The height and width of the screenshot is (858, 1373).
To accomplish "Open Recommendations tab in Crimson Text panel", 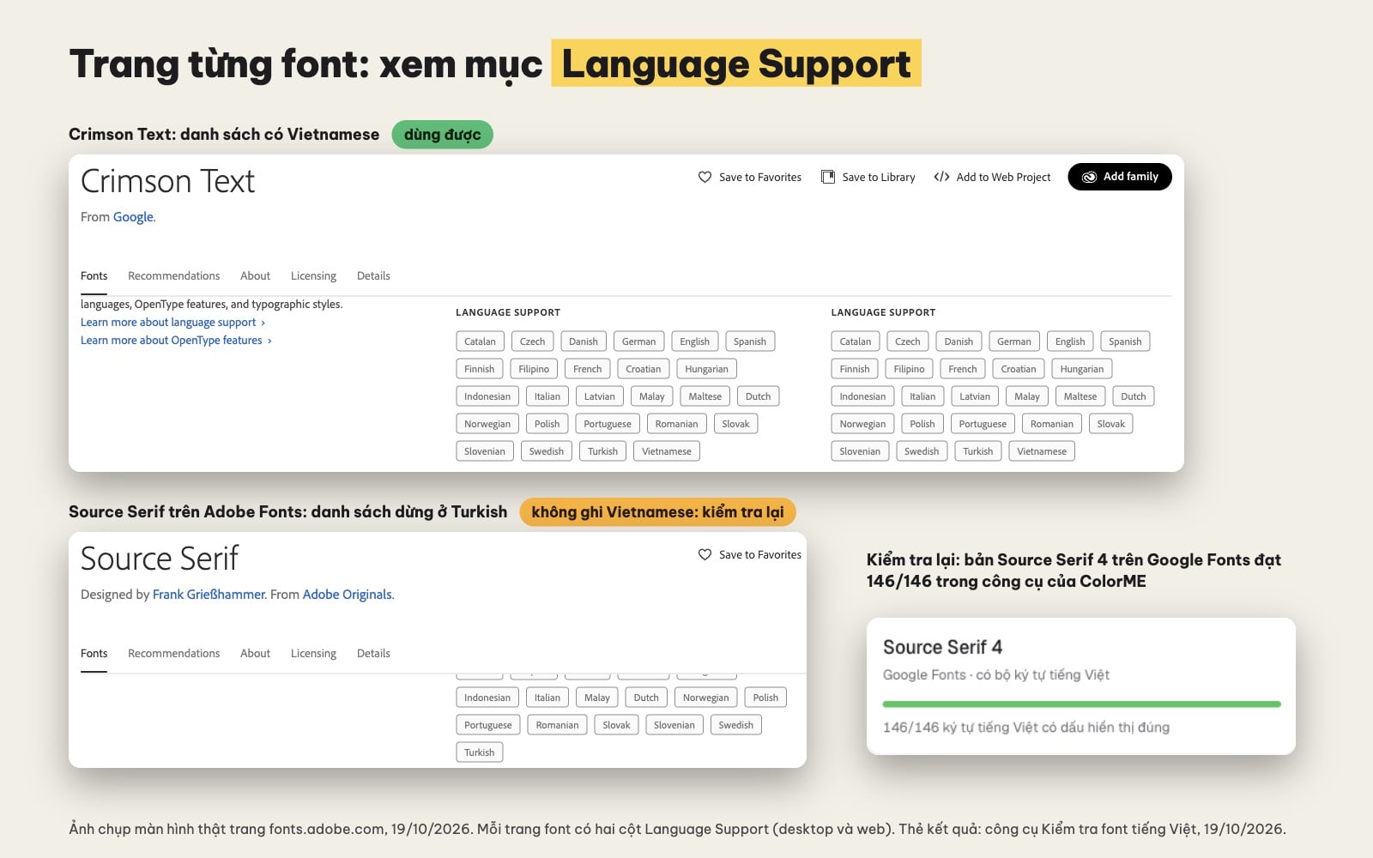I will coord(173,275).
